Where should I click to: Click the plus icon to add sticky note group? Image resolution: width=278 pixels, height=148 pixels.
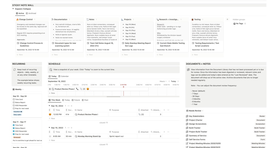coord(227,19)
